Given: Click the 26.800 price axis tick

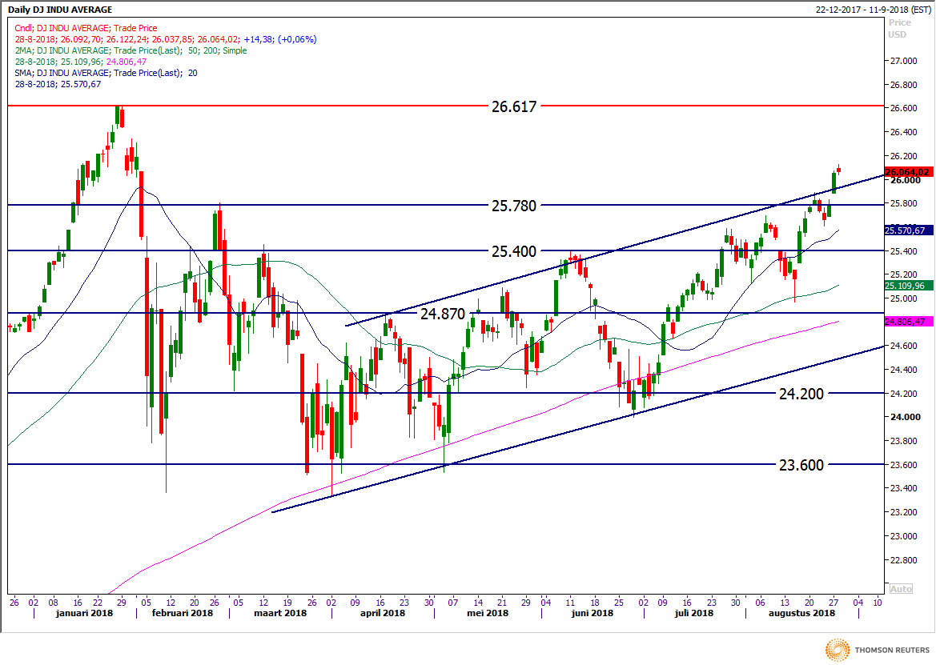Looking at the screenshot, I should [903, 85].
